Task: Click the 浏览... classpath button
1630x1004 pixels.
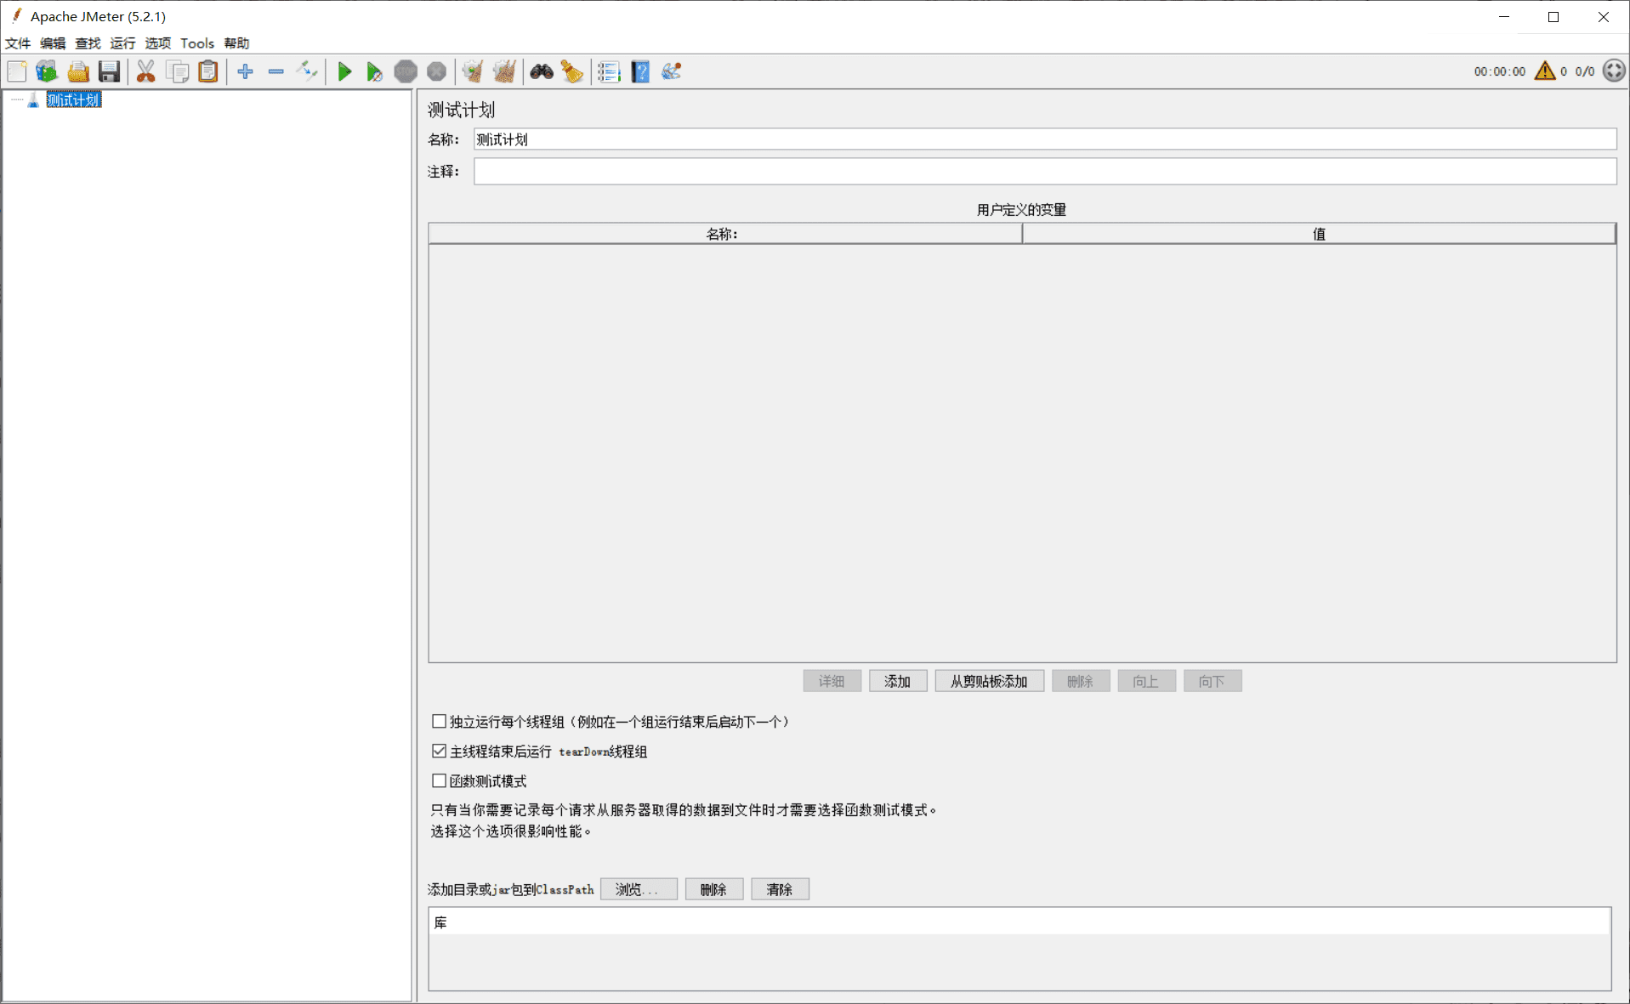Action: click(639, 889)
